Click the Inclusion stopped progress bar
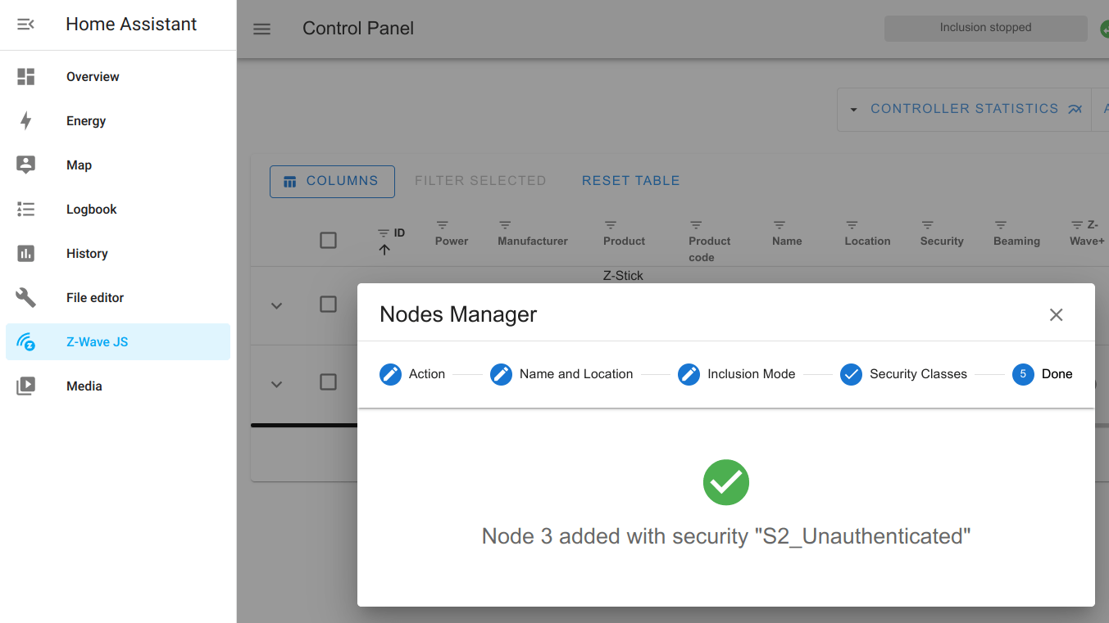The height and width of the screenshot is (623, 1109). [985, 27]
